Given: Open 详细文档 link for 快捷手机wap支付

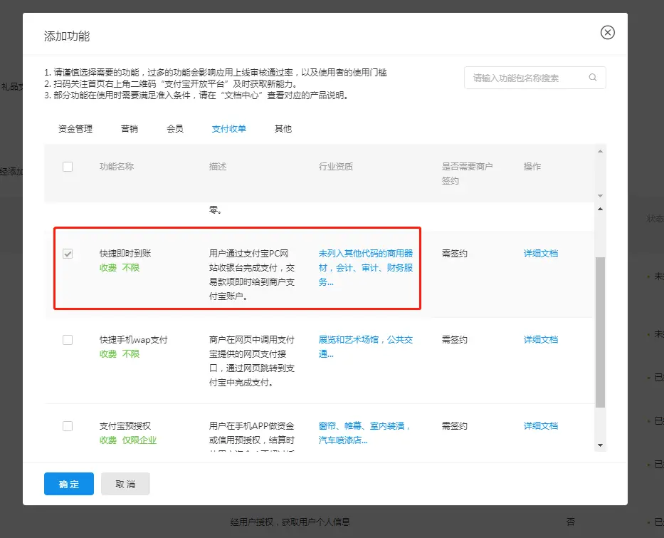Looking at the screenshot, I should [541, 340].
